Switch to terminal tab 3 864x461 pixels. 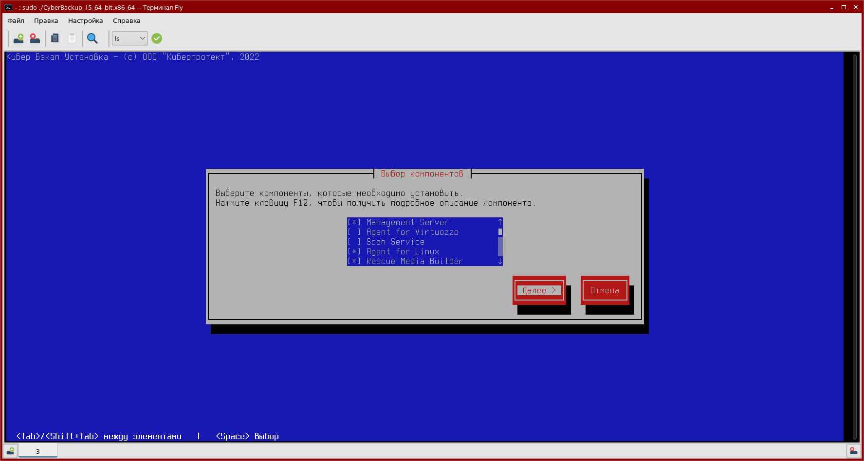pos(38,451)
